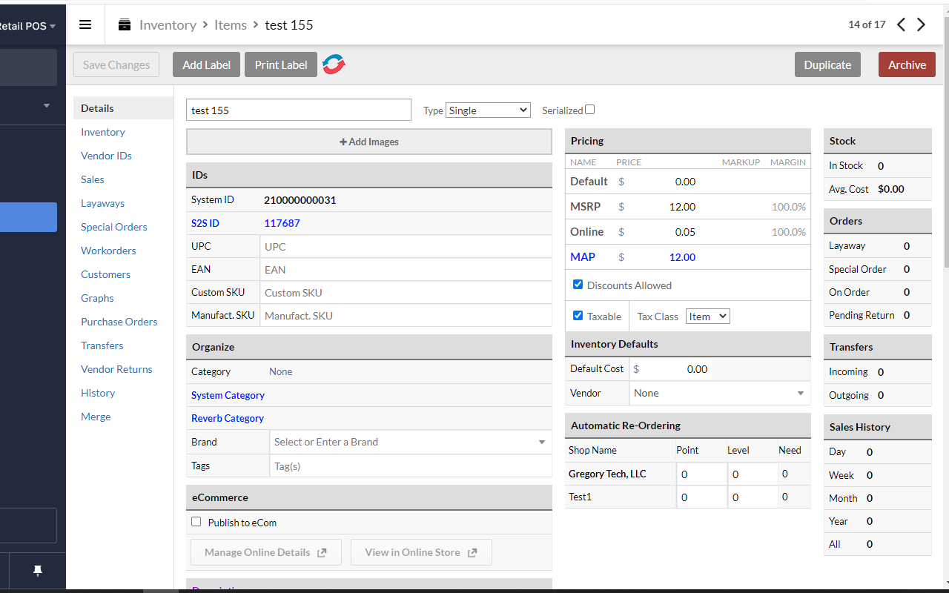
Task: Open the History section in the sidebar
Action: point(98,392)
